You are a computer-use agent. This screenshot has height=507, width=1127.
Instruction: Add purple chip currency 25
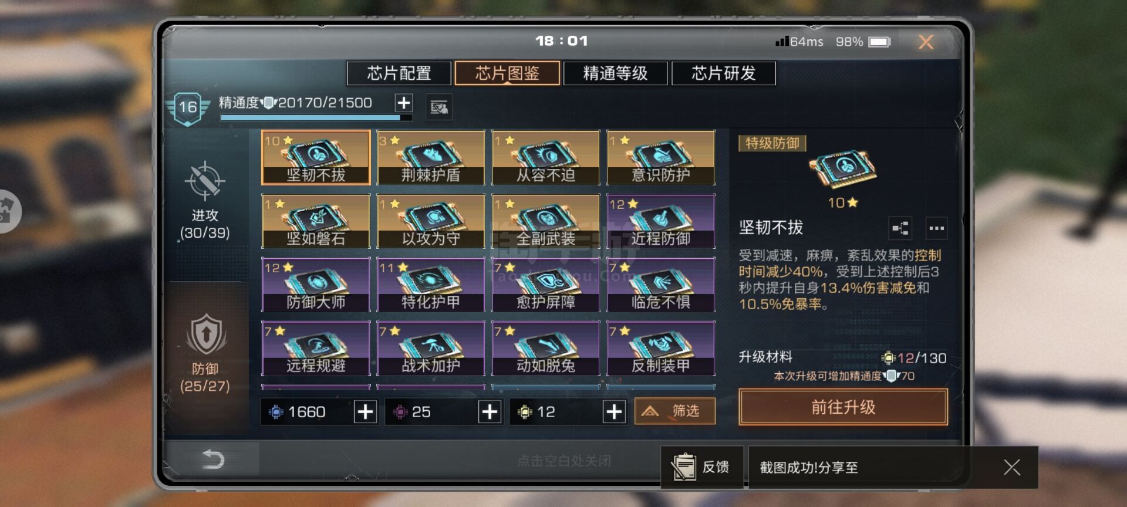(x=490, y=412)
